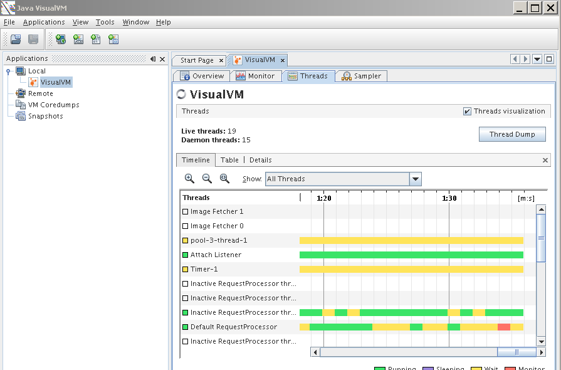The image size is (561, 370).
Task: Switch to the Details threads view
Action: tap(261, 160)
